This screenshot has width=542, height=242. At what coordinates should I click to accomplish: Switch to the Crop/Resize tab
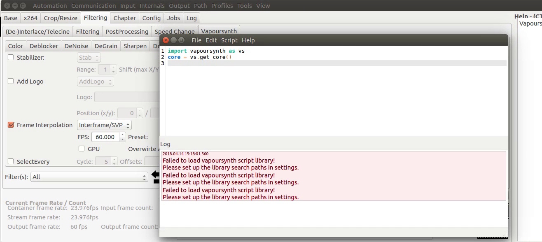click(61, 18)
